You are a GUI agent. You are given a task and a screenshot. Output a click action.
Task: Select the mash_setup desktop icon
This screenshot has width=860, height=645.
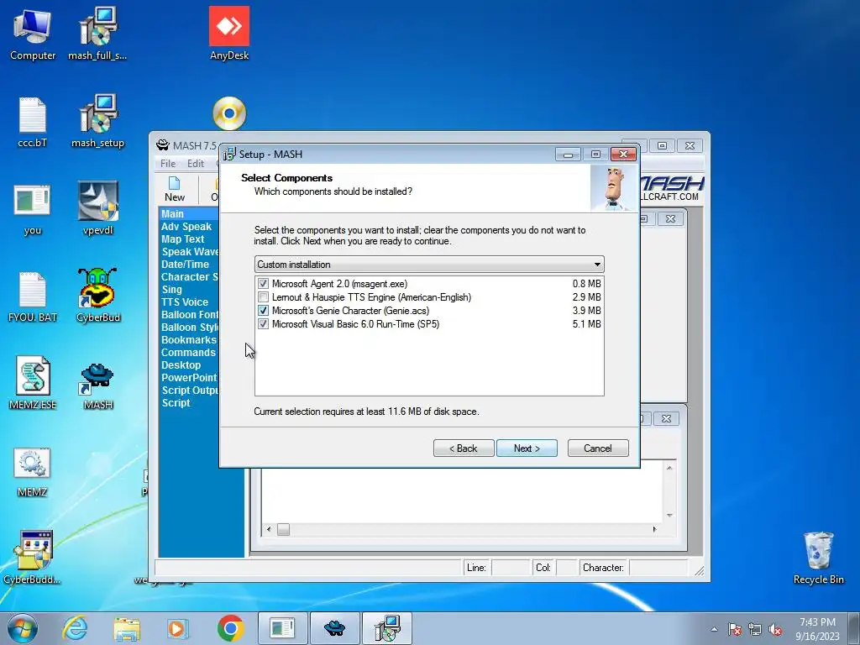tap(97, 122)
